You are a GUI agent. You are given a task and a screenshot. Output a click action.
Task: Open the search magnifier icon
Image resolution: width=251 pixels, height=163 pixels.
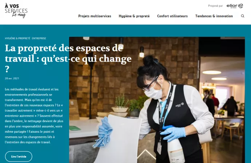tap(243, 16)
